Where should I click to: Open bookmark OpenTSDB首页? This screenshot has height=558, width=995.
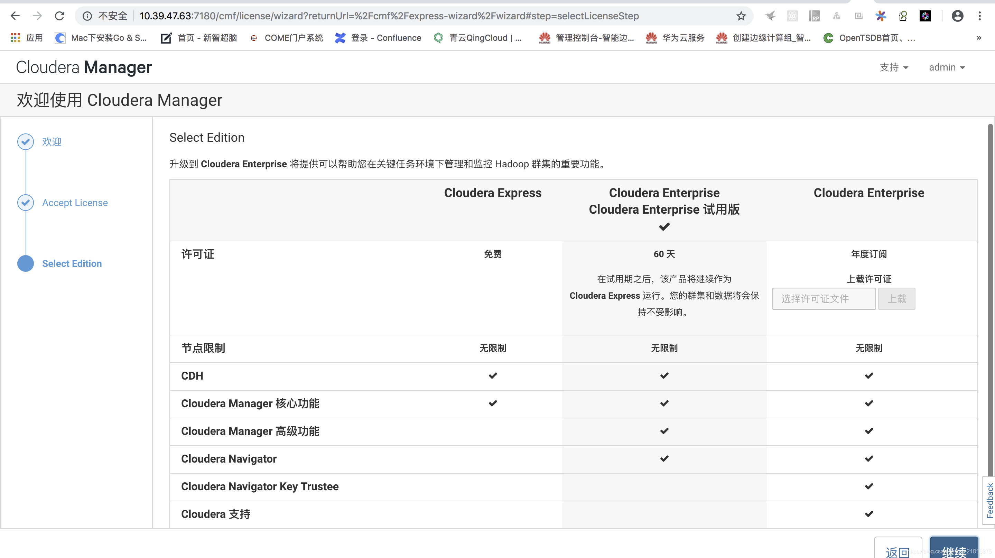coord(869,38)
